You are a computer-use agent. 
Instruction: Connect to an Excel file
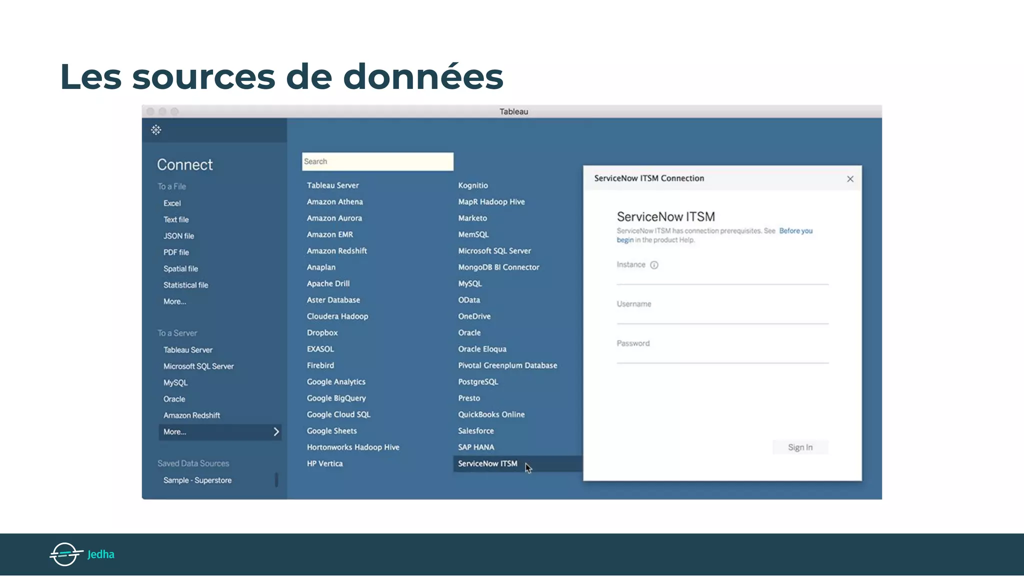tap(172, 203)
